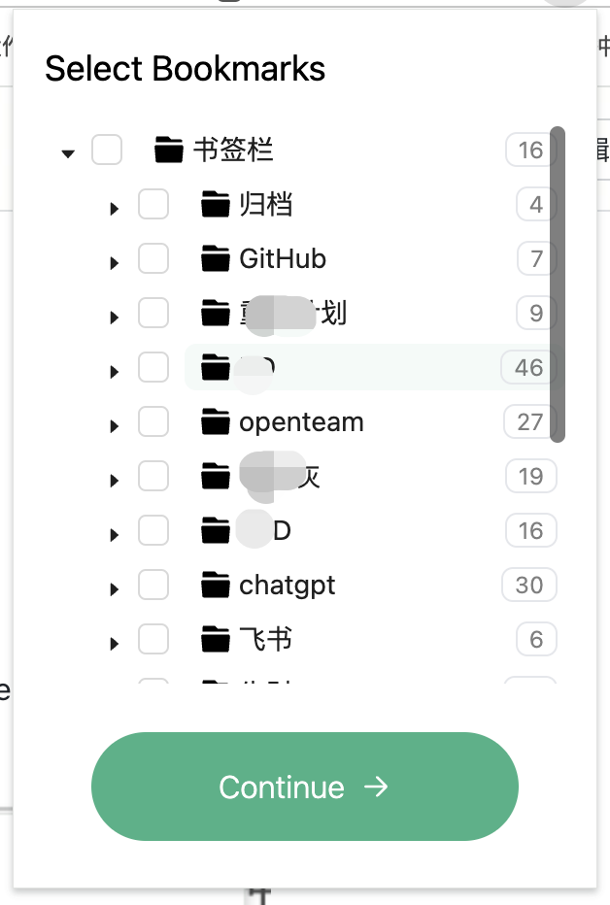Check the 书签栏 root checkbox
The height and width of the screenshot is (905, 610).
pos(107,151)
